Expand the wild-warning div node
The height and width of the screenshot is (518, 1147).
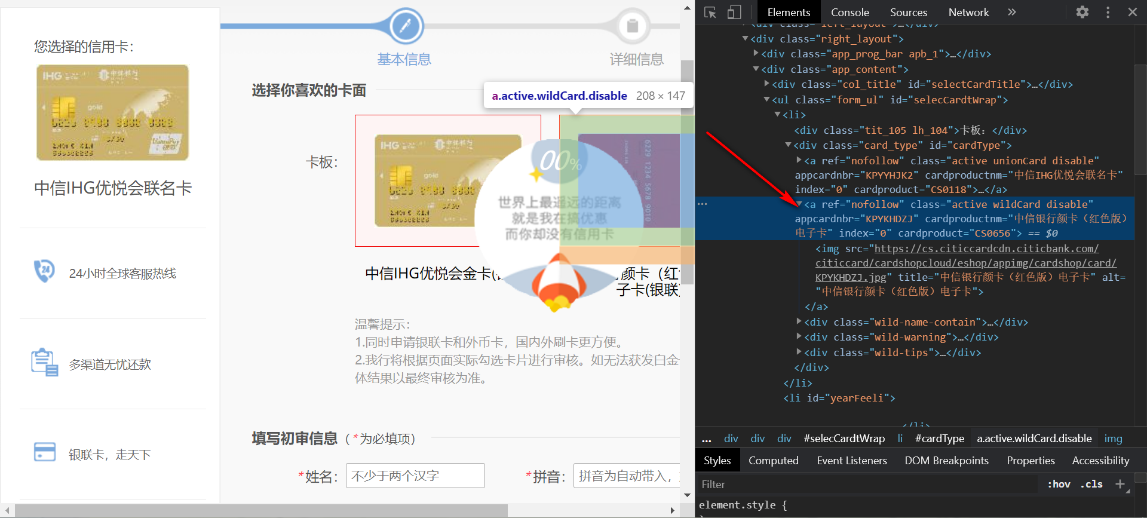[799, 337]
